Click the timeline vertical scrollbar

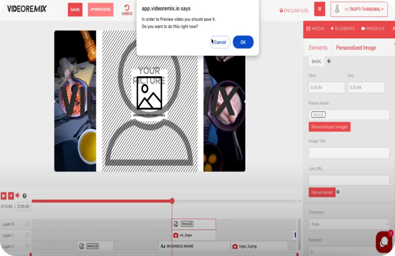tap(299, 234)
